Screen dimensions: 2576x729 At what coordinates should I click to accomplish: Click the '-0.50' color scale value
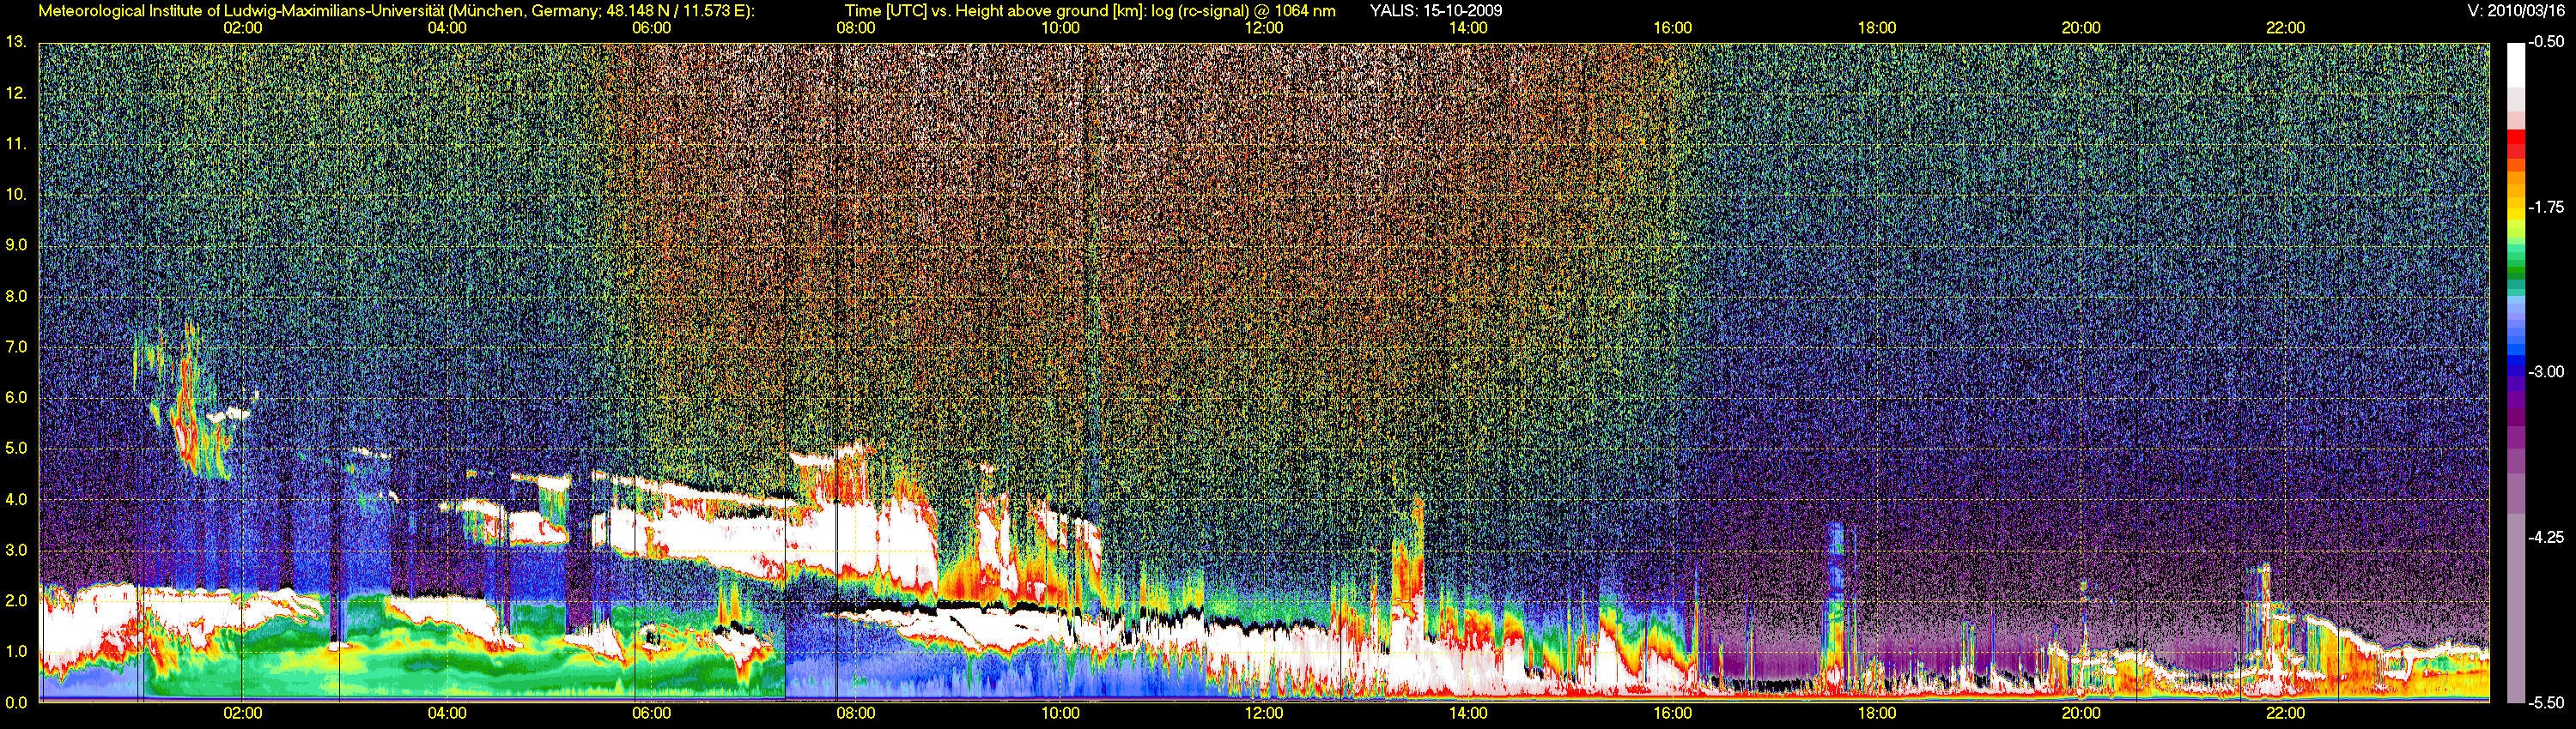pyautogui.click(x=2547, y=42)
